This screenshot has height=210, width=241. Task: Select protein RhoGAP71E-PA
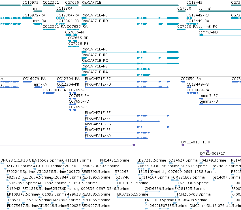pos(98,136)
